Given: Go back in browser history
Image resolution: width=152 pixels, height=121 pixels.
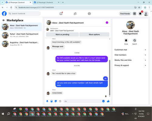Looking at the screenshot, I should [x=3, y=8].
